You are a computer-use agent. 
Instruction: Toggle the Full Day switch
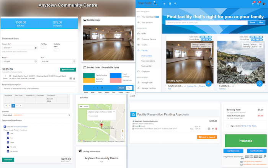(44, 47)
